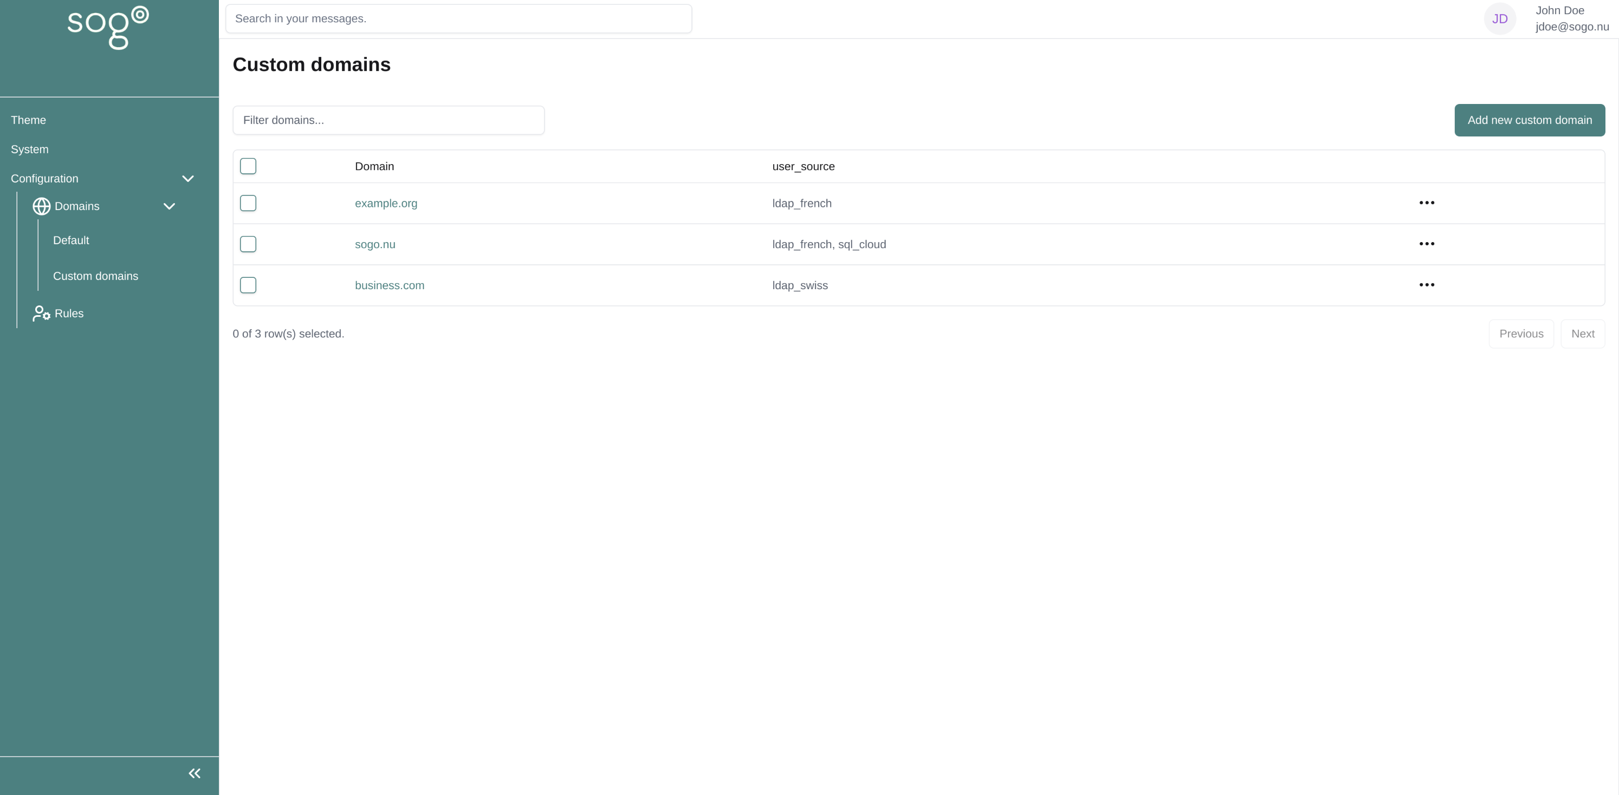This screenshot has width=1619, height=795.
Task: Open the sogo.nu domain link
Action: click(x=374, y=244)
